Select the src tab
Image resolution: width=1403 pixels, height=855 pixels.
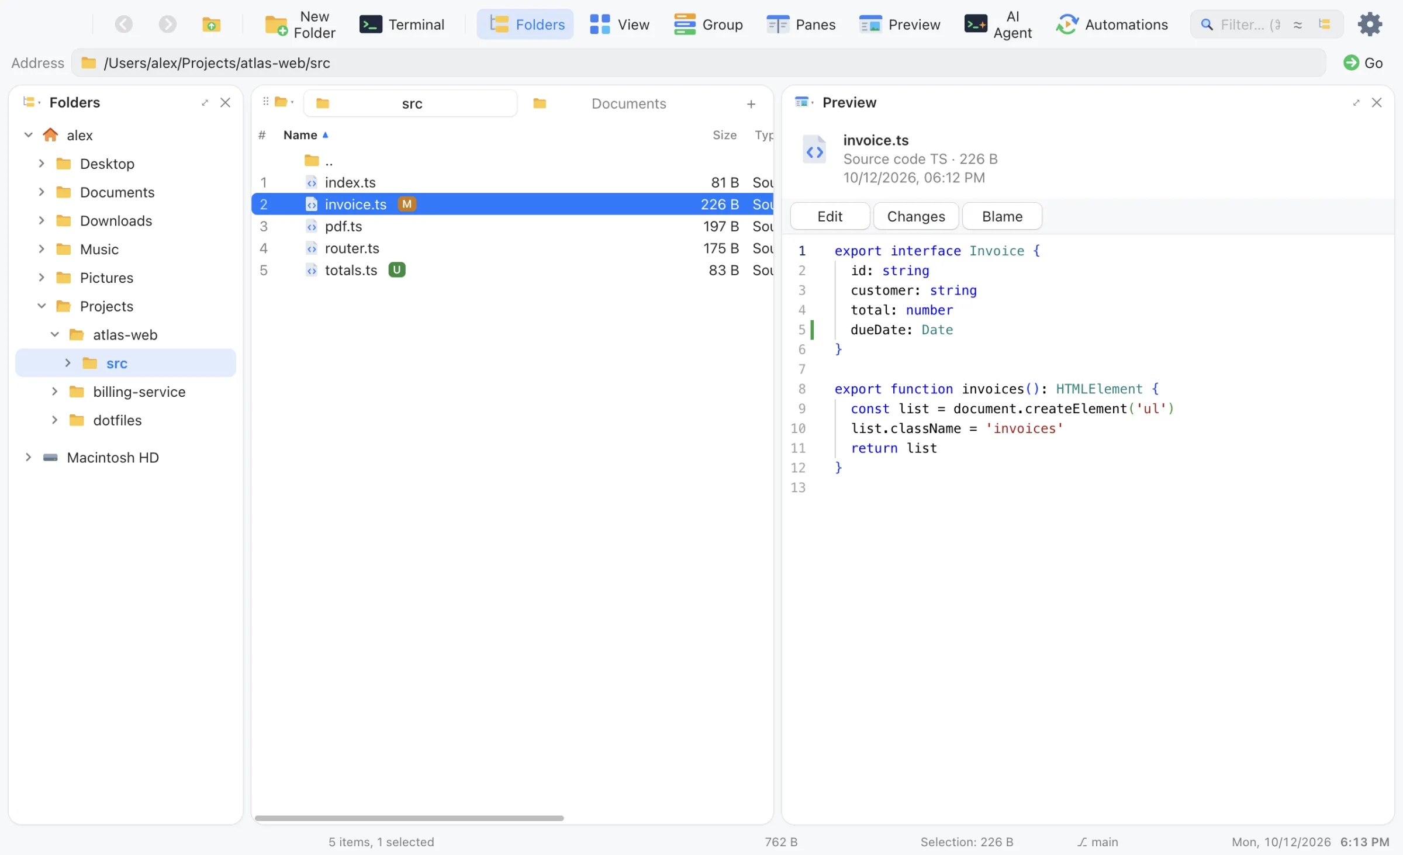(410, 103)
